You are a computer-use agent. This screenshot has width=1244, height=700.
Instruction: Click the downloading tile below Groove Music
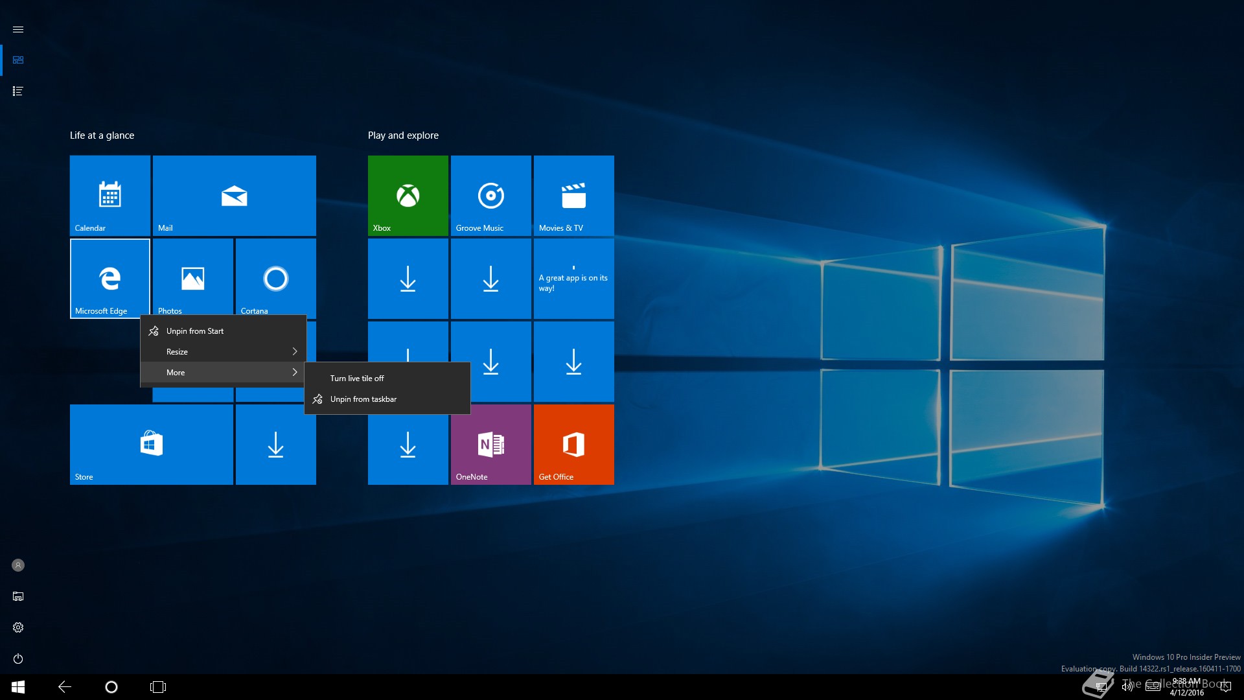click(x=491, y=279)
